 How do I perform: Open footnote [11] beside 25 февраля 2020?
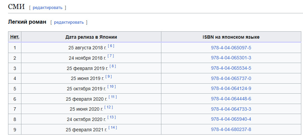point(113,97)
